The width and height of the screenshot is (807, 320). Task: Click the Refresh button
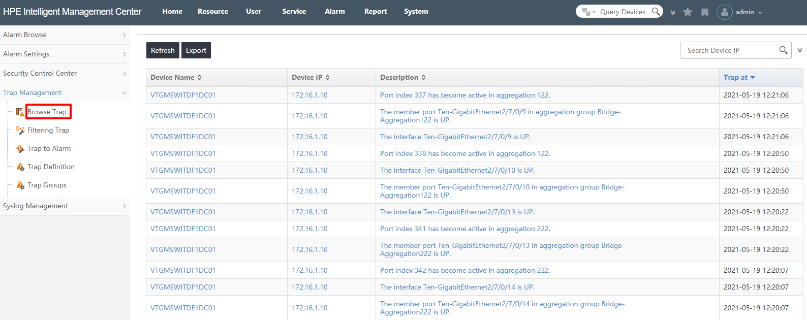(x=163, y=50)
